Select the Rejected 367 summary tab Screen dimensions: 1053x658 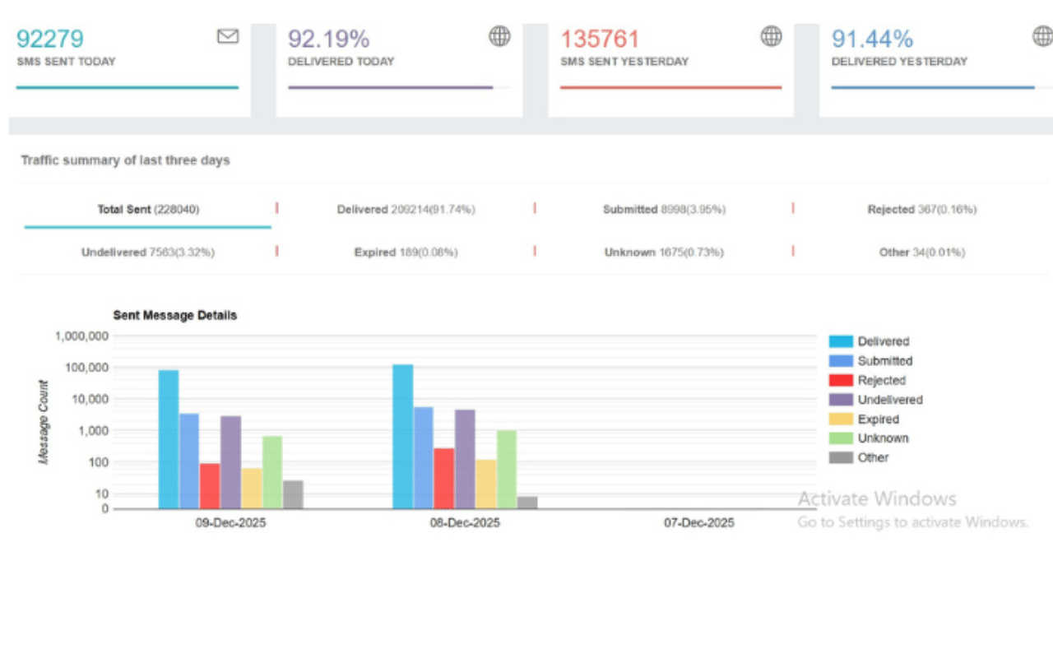[x=921, y=210]
